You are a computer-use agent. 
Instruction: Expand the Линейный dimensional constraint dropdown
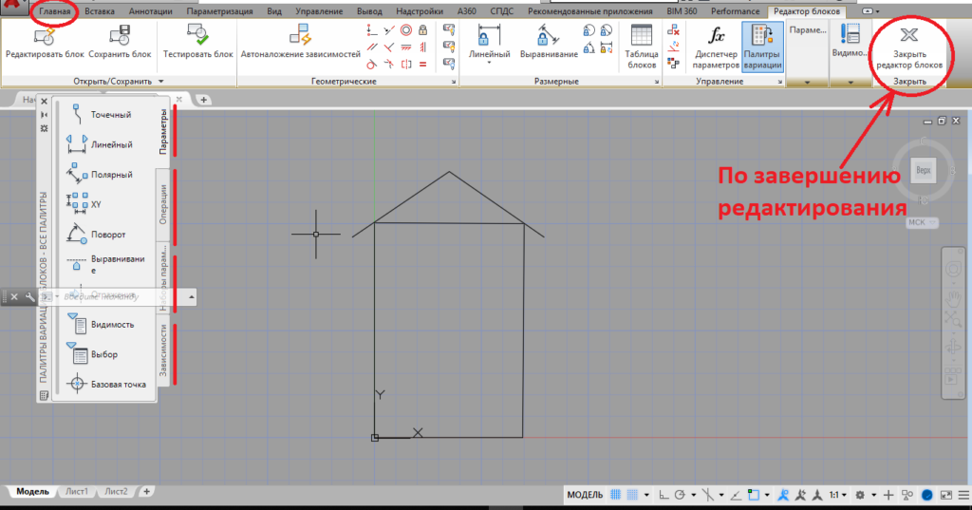tap(490, 63)
